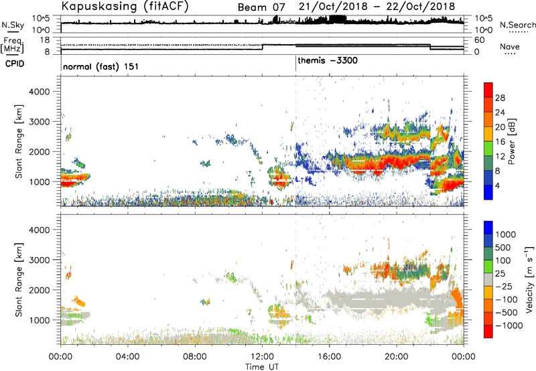Click the 1000 tick of the velocity panel

tap(39, 320)
